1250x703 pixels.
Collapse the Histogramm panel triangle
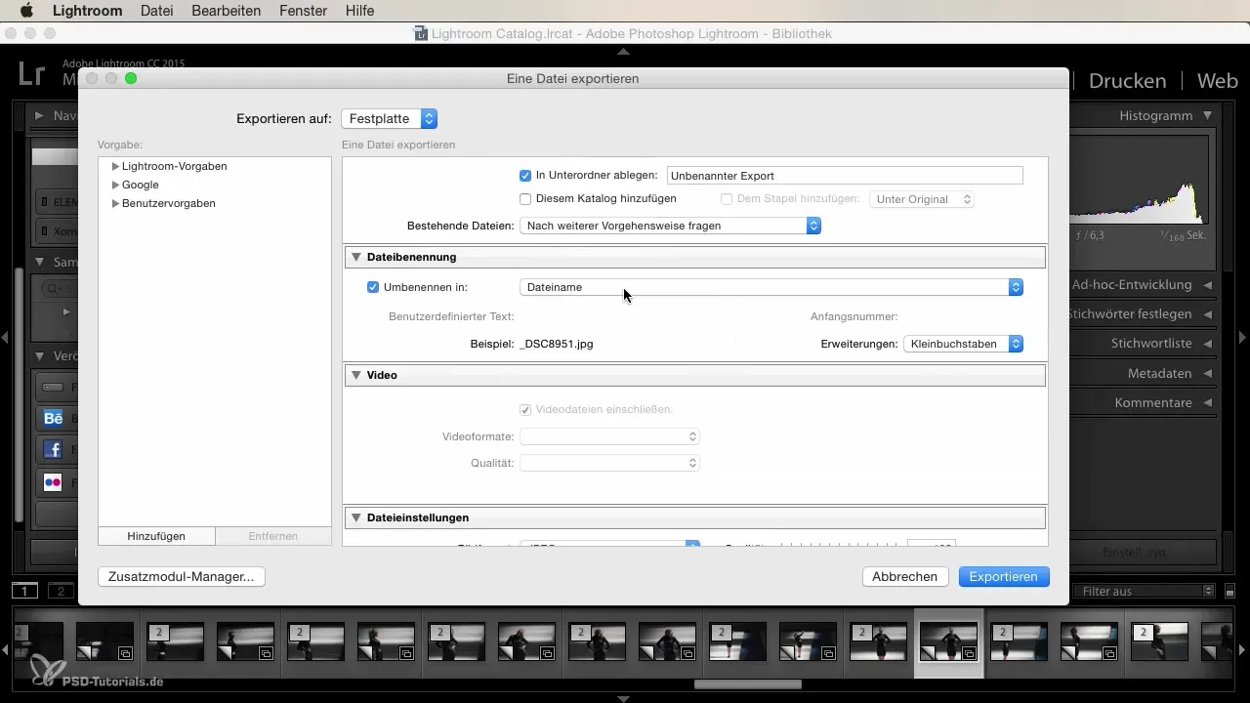pos(1208,115)
